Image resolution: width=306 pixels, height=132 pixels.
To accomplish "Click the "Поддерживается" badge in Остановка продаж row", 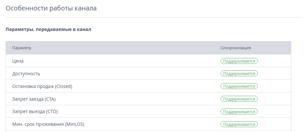I will (239, 86).
